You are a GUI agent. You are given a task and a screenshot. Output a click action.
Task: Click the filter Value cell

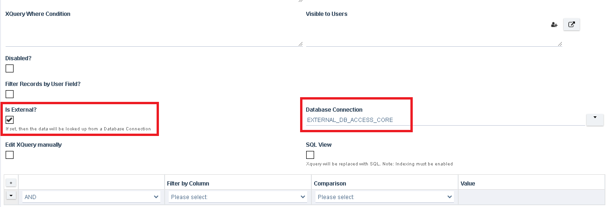(531, 197)
